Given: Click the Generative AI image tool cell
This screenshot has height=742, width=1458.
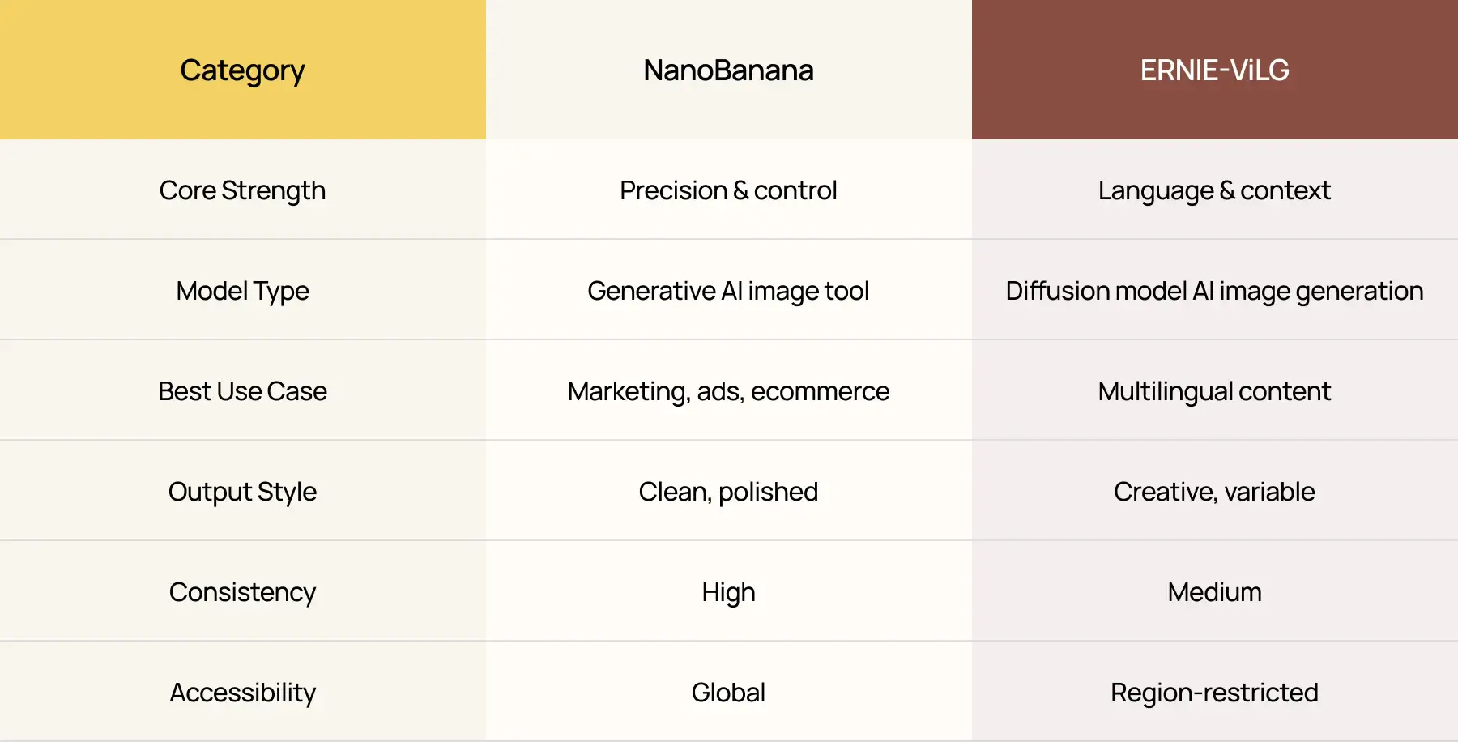Looking at the screenshot, I should point(728,291).
